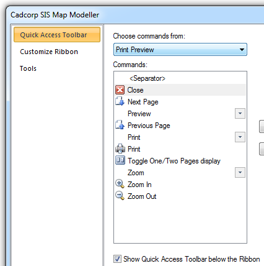This screenshot has height=266, width=264.
Task: Select the Zoom group label
Action: [x=136, y=173]
